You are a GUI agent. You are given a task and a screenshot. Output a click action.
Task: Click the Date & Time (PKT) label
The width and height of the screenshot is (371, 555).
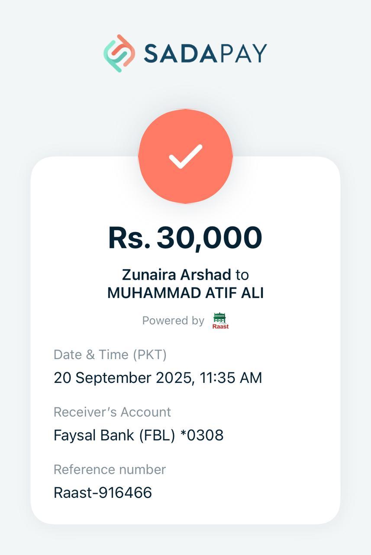tap(110, 354)
